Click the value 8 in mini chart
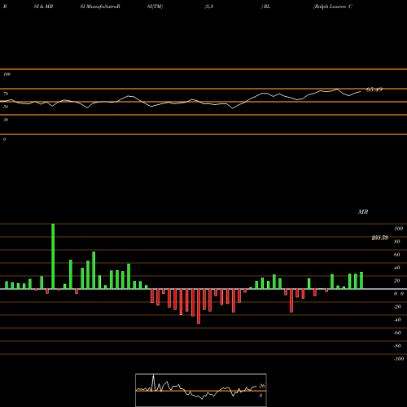This screenshot has height=407, width=407. pyautogui.click(x=260, y=396)
